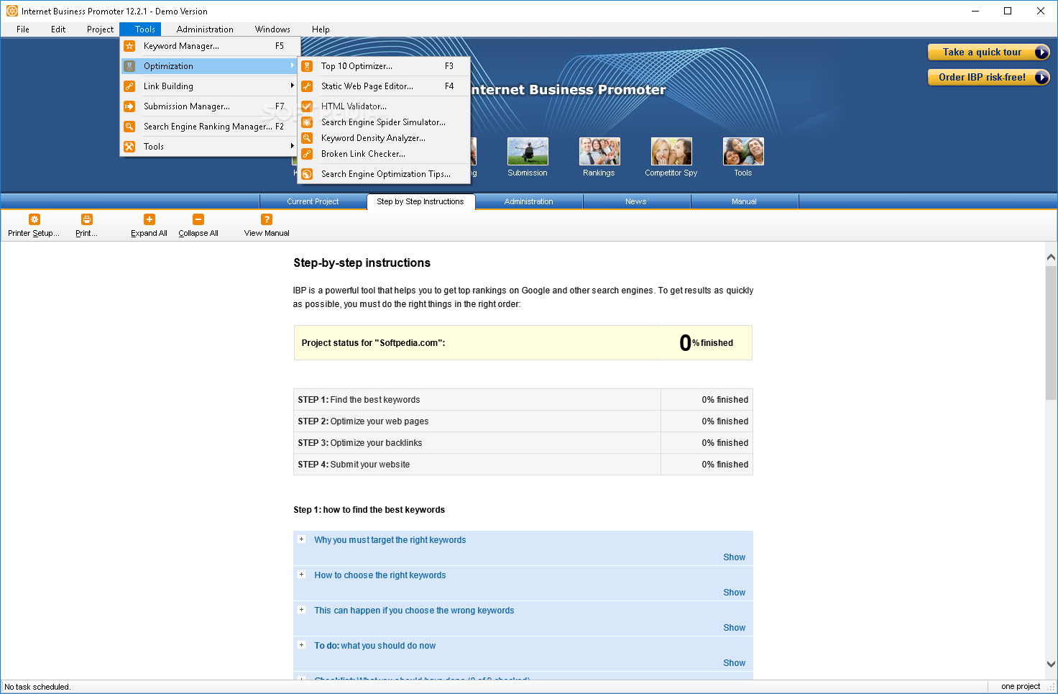Click the 'STEP 1: Find the best keywords' row
Viewport: 1058px width, 694px height.
point(523,400)
